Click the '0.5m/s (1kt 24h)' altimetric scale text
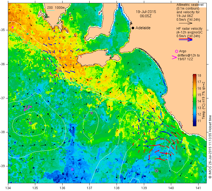The height and width of the screenshot is (191, 212). click(188, 20)
